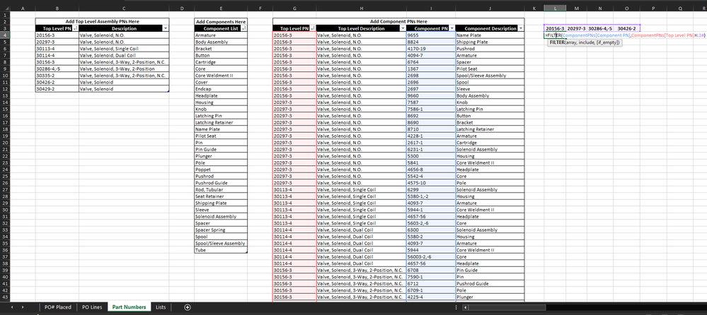Open the Description column filter dropdown
Screen dimensions: 707x315
165,28
